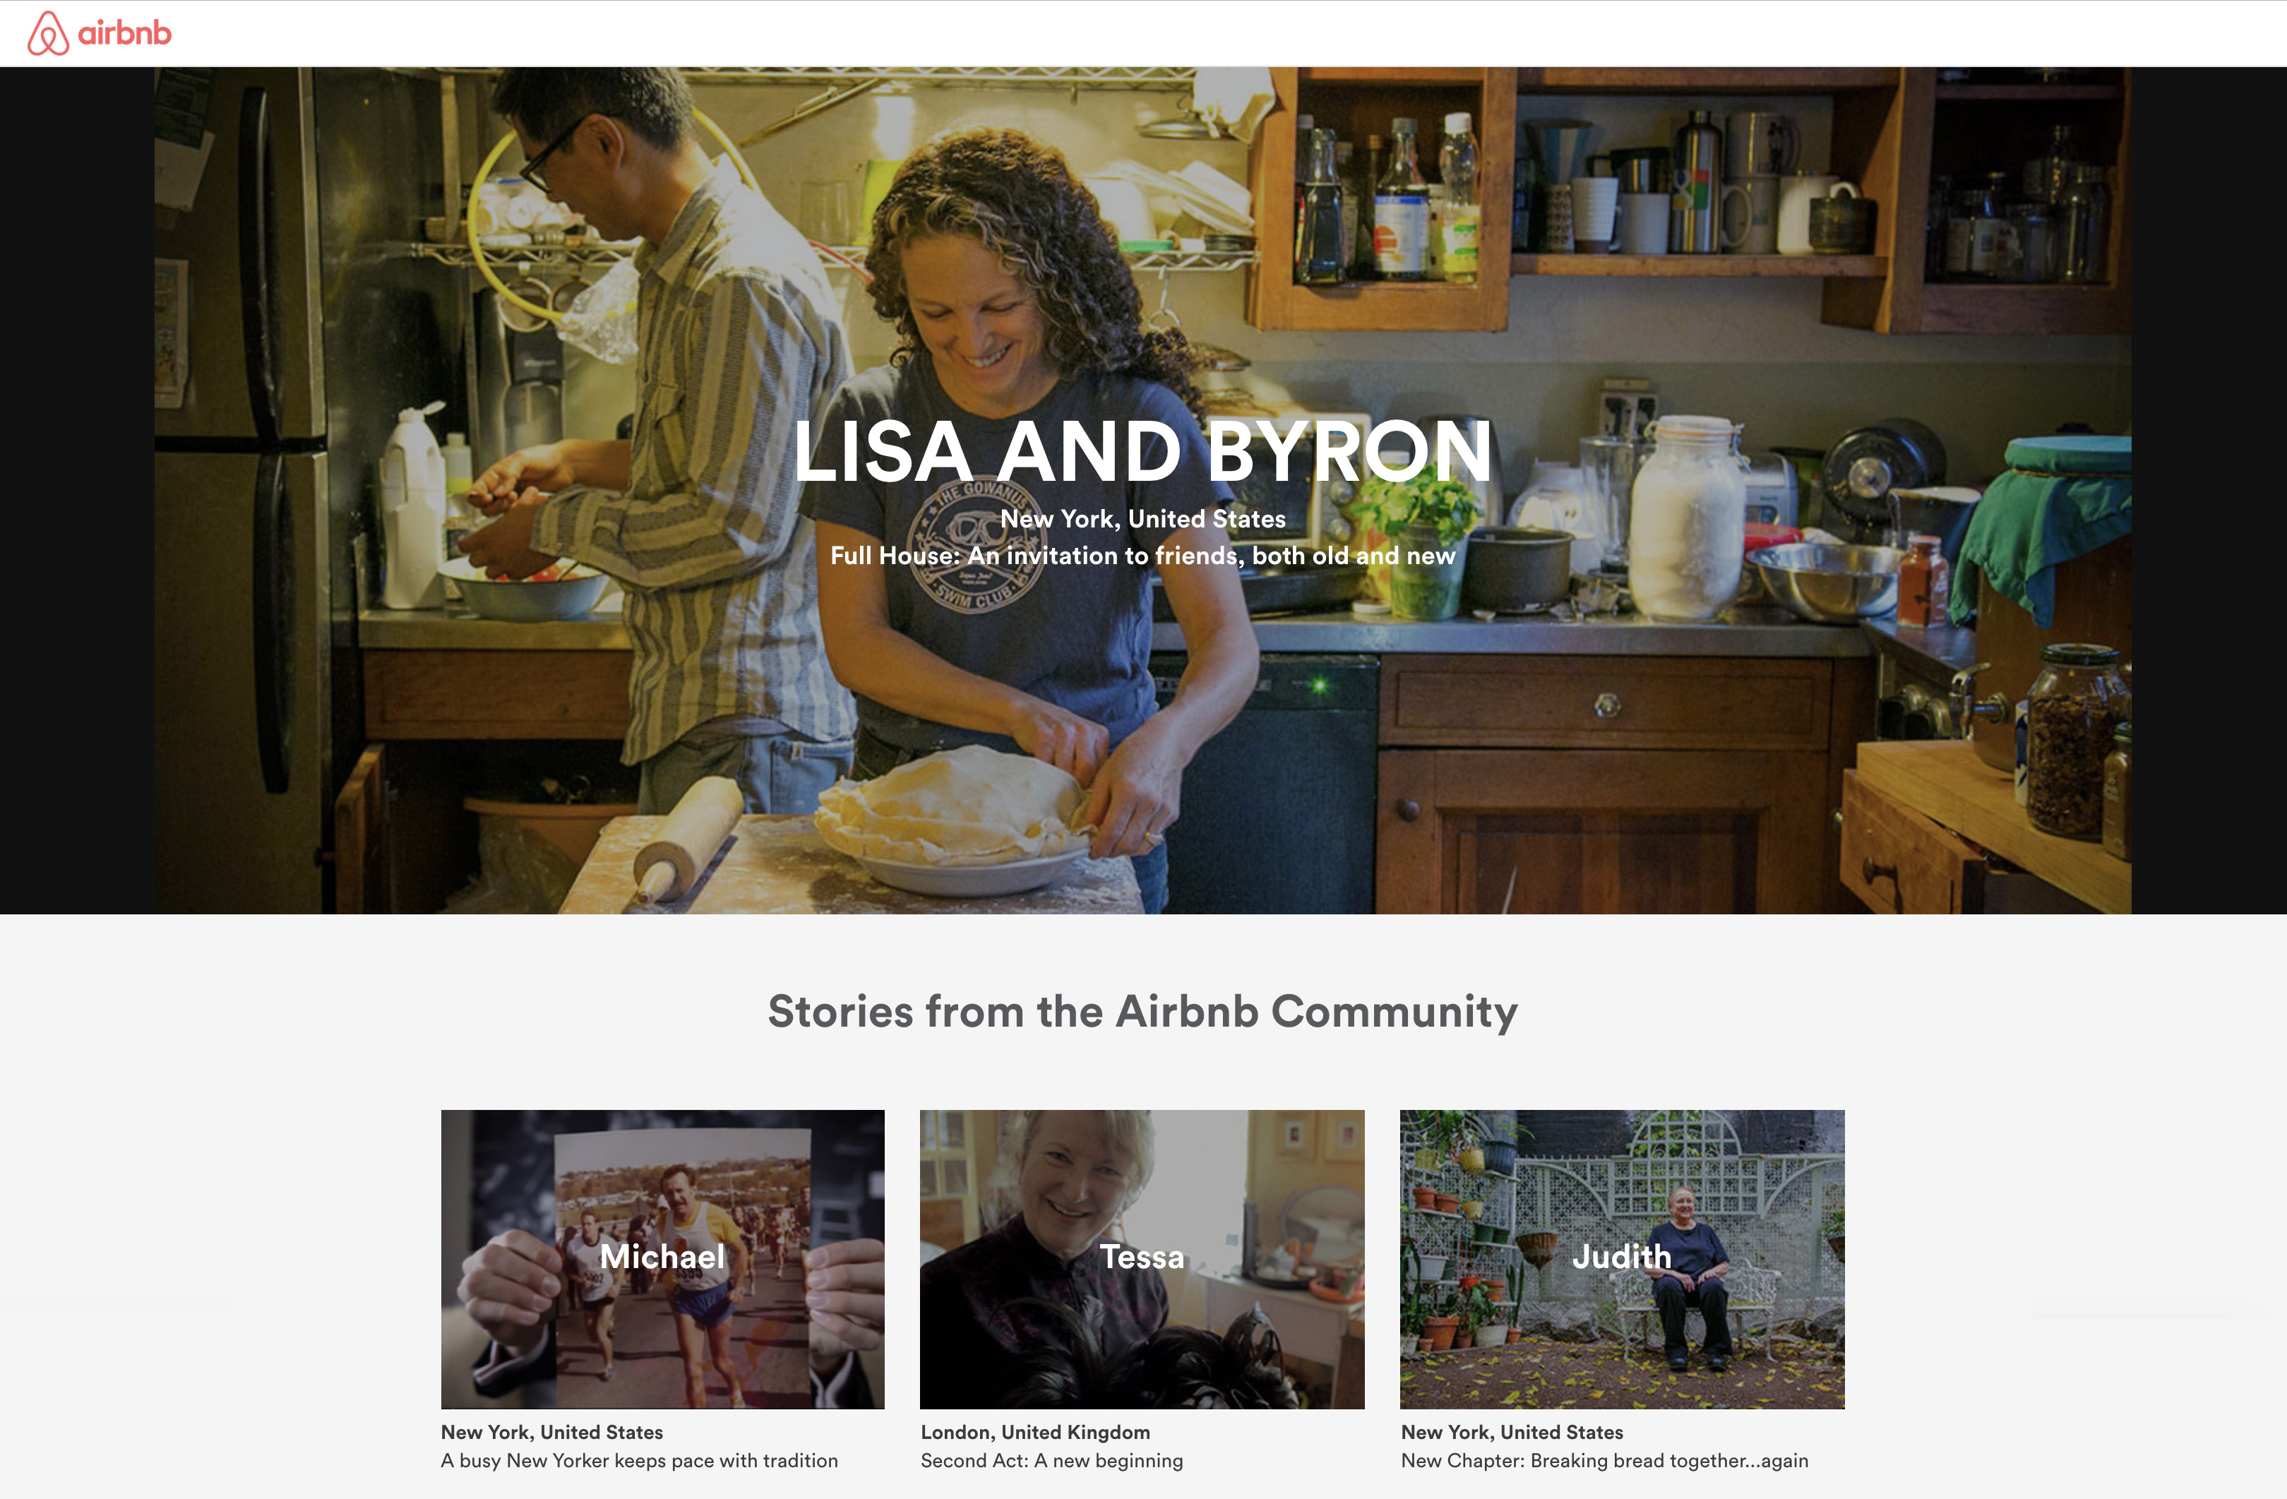Click the Airbnb Bélo logo icon

48,34
